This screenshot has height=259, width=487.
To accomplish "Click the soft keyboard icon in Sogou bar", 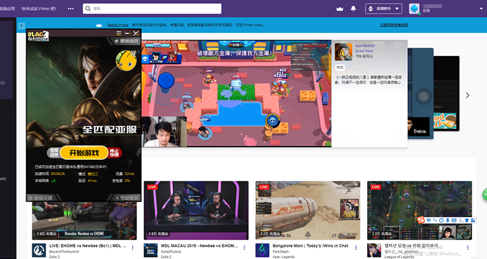I will point(454,220).
